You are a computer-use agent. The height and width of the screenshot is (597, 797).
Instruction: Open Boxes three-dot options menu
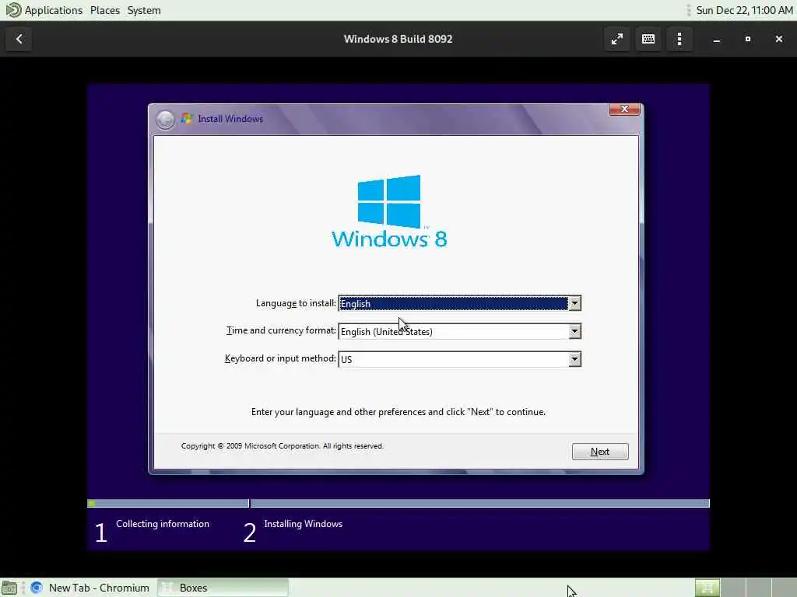pos(679,39)
